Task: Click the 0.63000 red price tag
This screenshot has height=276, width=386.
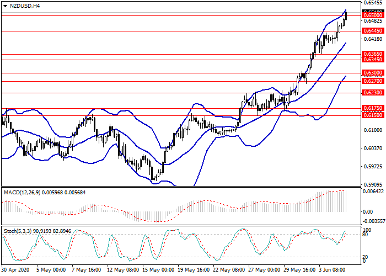Action: 372,73
